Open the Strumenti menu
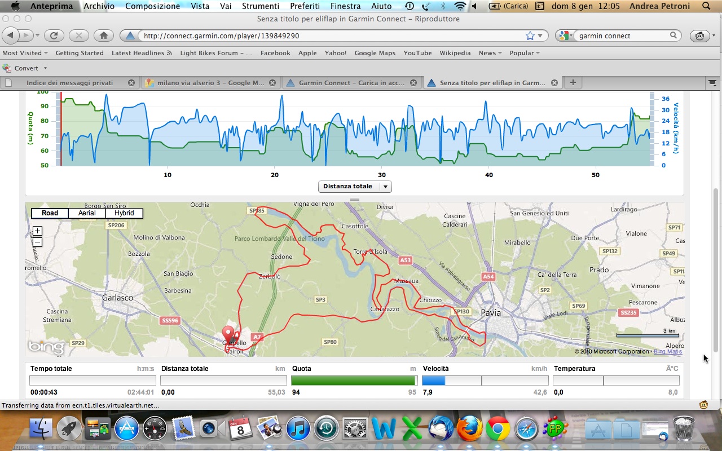Viewport: 722px width, 451px height. [x=260, y=6]
